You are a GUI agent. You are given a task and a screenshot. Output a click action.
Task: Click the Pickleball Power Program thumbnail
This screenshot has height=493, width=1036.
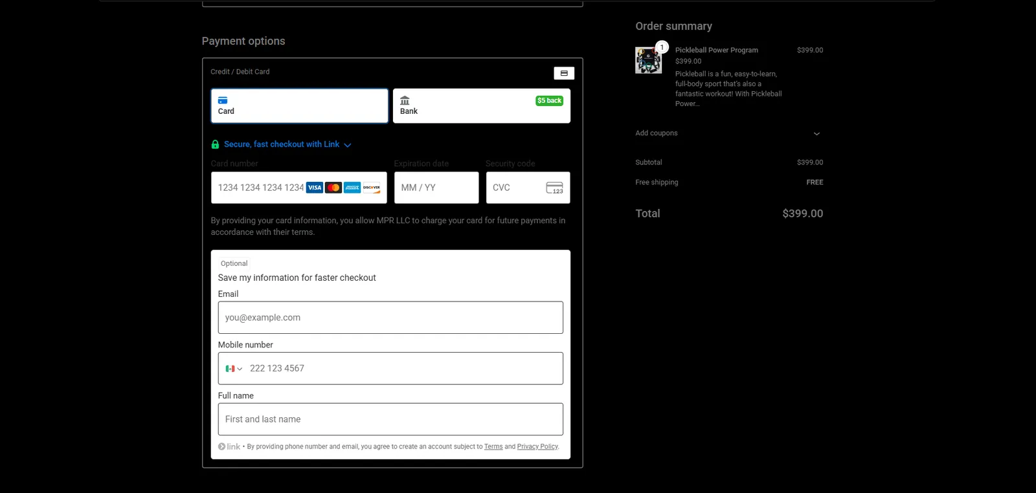pos(648,61)
